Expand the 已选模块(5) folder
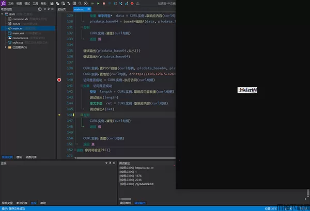The height and width of the screenshot is (211, 310). coord(6,47)
